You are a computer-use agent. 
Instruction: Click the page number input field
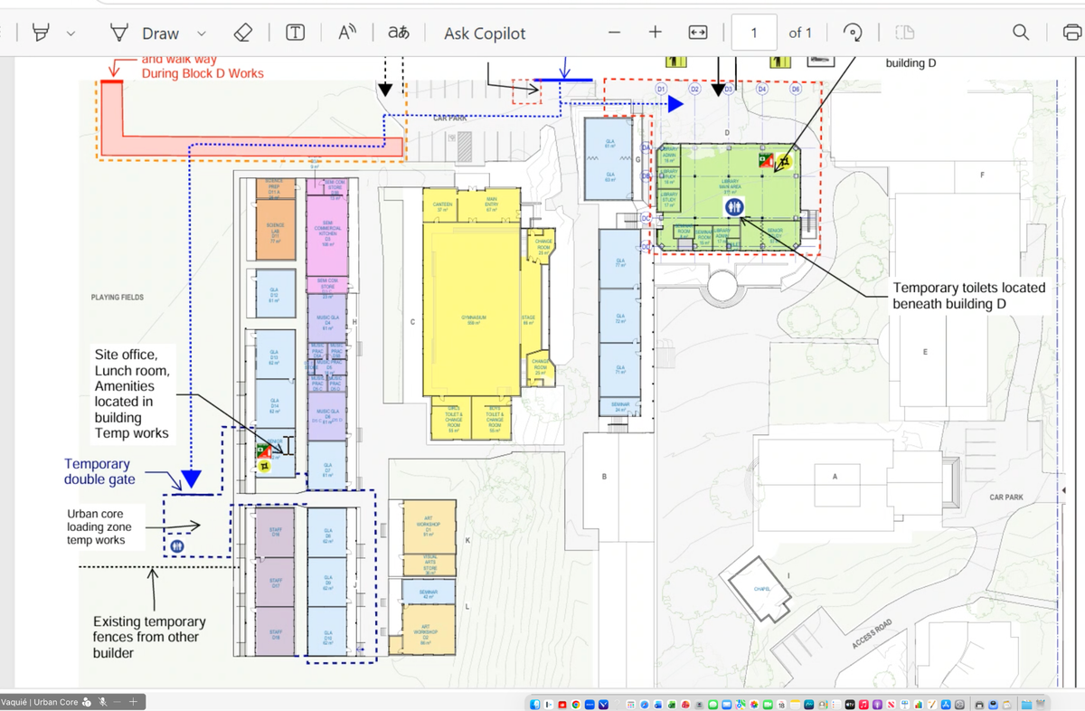tap(754, 33)
